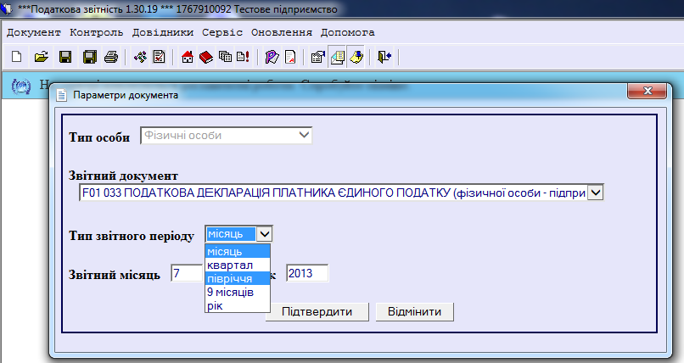Expand the Тип особи dropdown
684x363 pixels.
pos(304,135)
